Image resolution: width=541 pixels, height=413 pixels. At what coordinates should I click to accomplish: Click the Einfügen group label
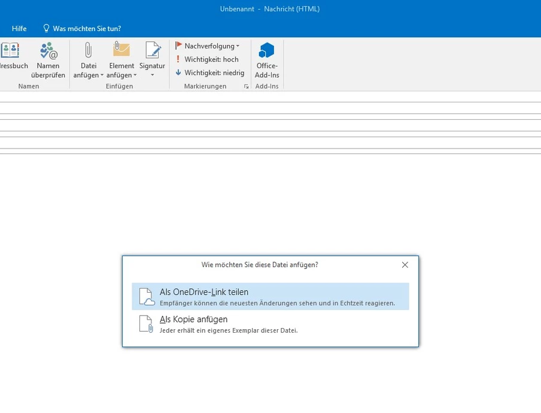pyautogui.click(x=119, y=86)
